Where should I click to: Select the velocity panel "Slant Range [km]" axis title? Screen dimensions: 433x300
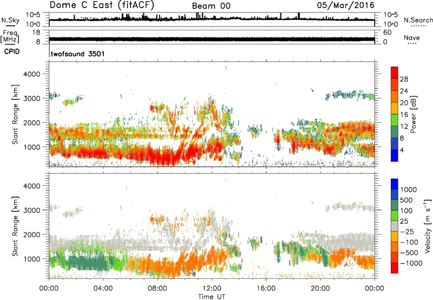[x=15, y=226]
